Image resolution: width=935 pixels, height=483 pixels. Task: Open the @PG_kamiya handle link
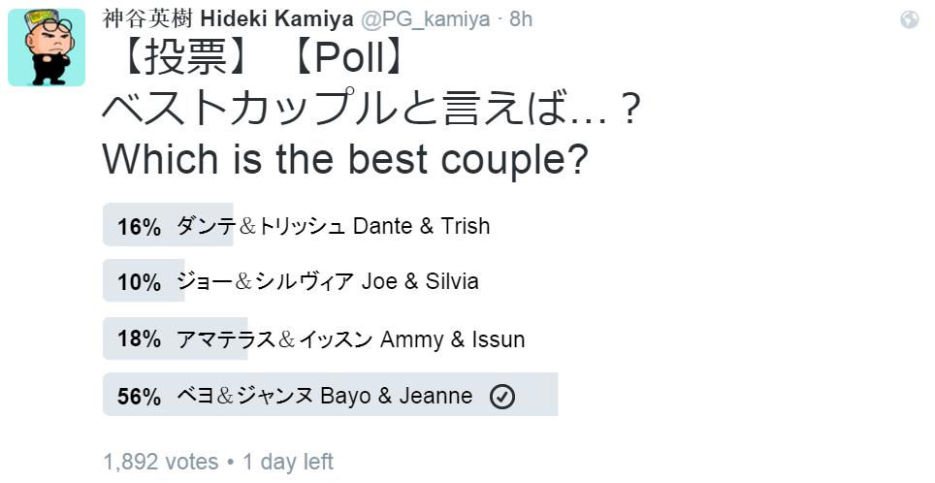[x=425, y=19]
